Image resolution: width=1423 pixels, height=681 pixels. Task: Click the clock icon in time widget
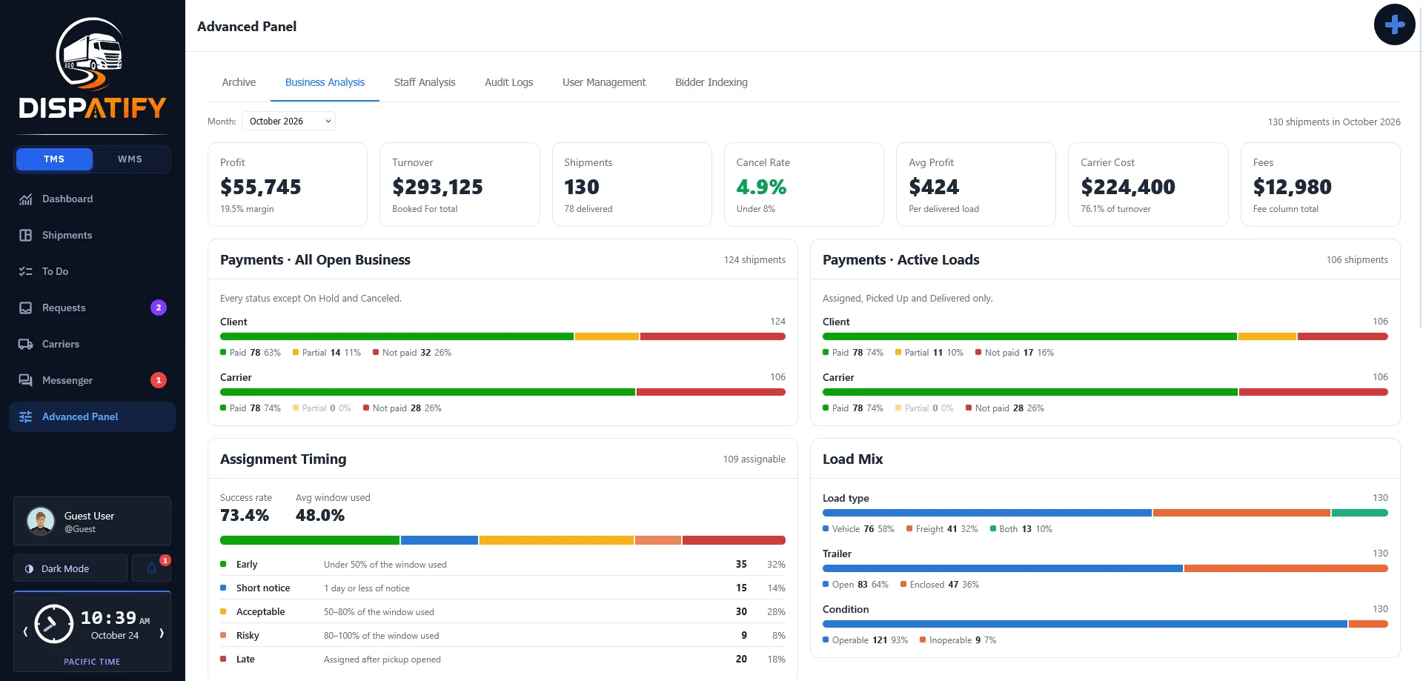click(53, 624)
